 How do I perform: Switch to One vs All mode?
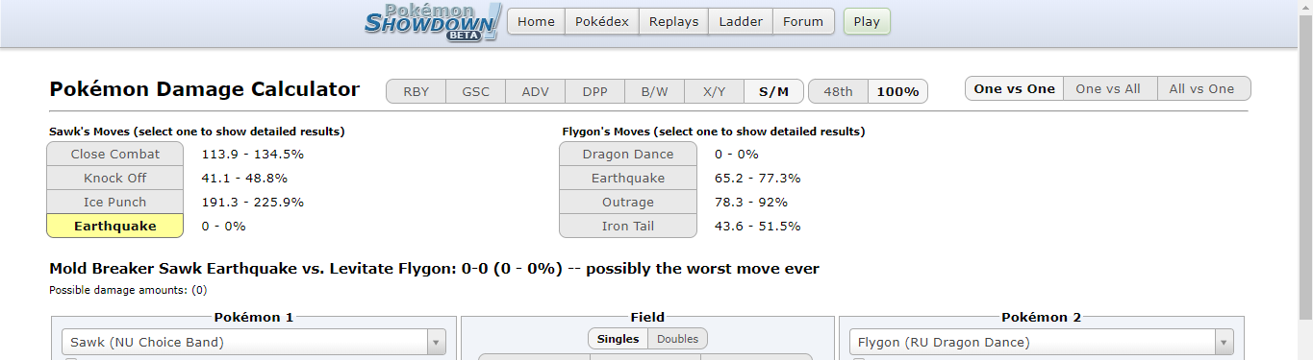(x=1108, y=88)
